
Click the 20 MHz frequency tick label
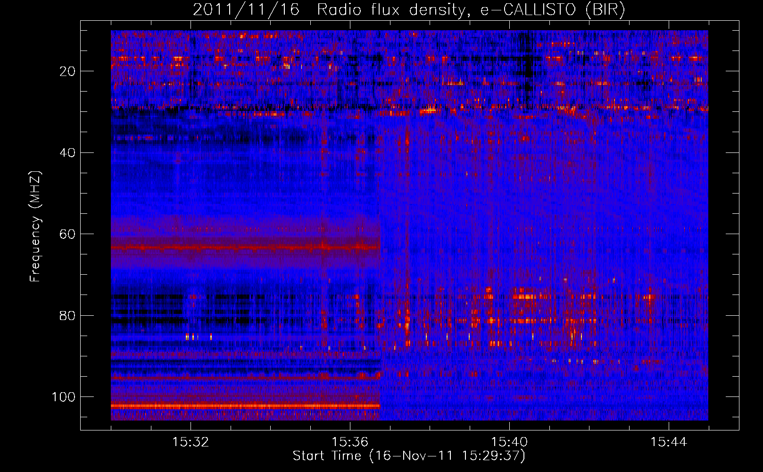(68, 71)
